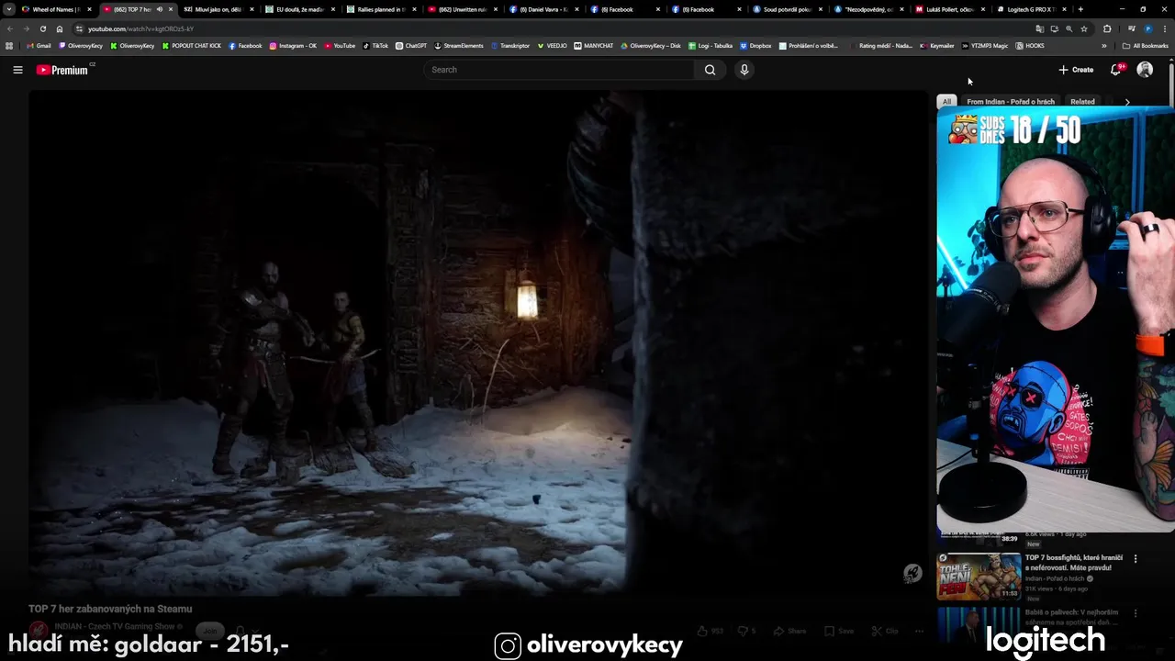The width and height of the screenshot is (1175, 661).
Task: Open the StreamElements bookmark
Action: [x=459, y=46]
